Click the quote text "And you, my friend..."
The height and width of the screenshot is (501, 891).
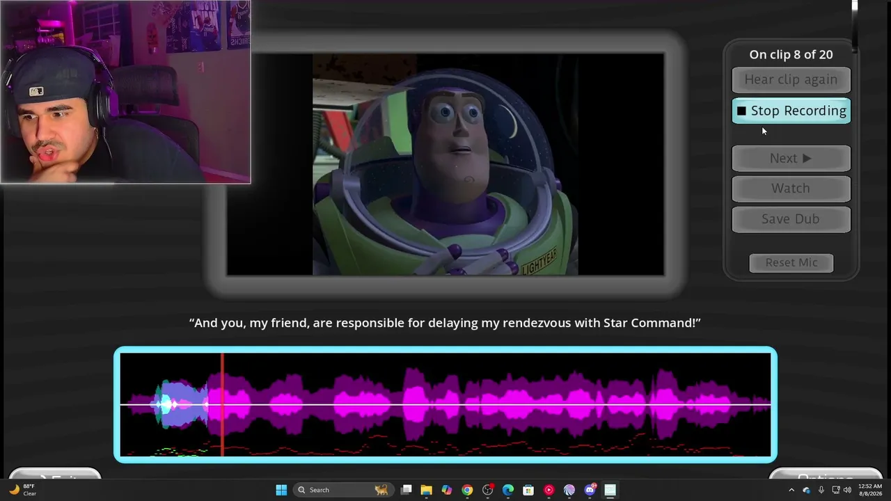tap(445, 323)
